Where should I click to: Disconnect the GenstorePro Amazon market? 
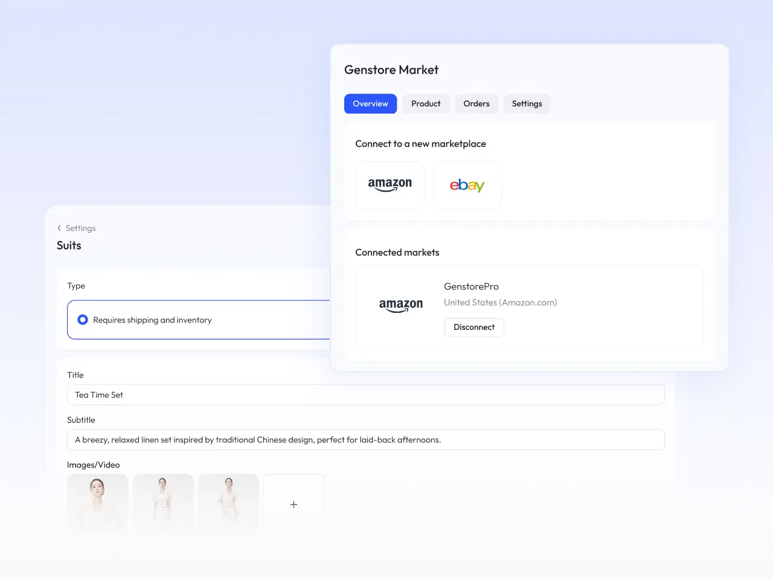pyautogui.click(x=474, y=327)
